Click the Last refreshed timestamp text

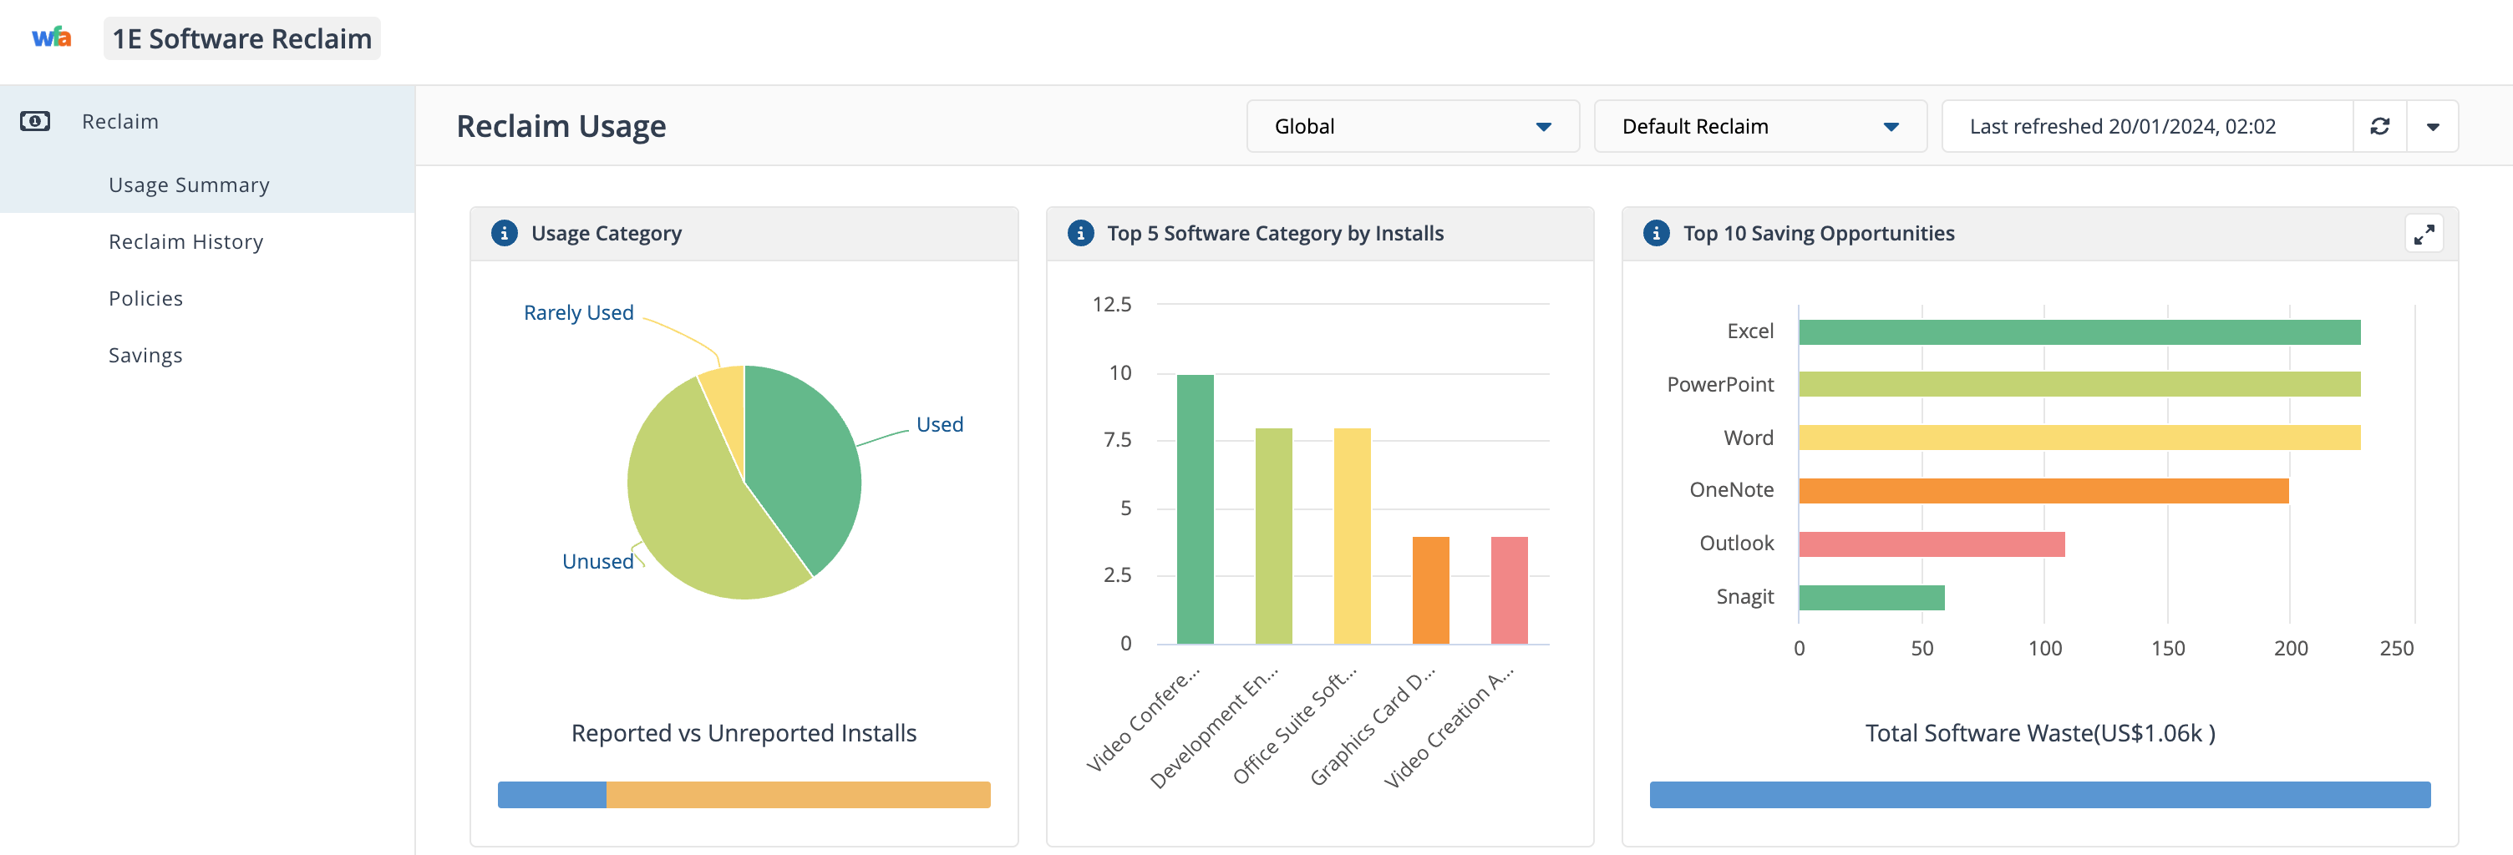coord(2122,127)
